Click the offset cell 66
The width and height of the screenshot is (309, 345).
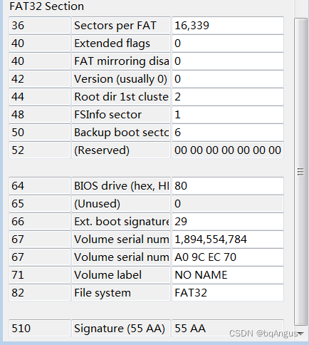pos(40,222)
